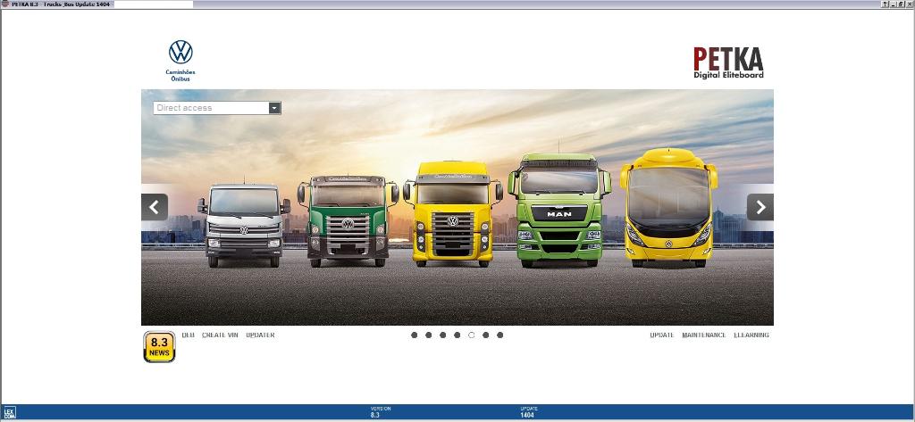Open the Maintenance link

point(704,335)
